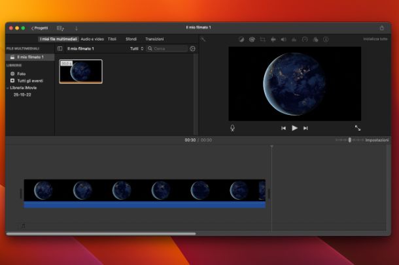Viewport: 399px width, 265px height.
Task: Toggle fullscreen playback in viewer
Action: 358,128
